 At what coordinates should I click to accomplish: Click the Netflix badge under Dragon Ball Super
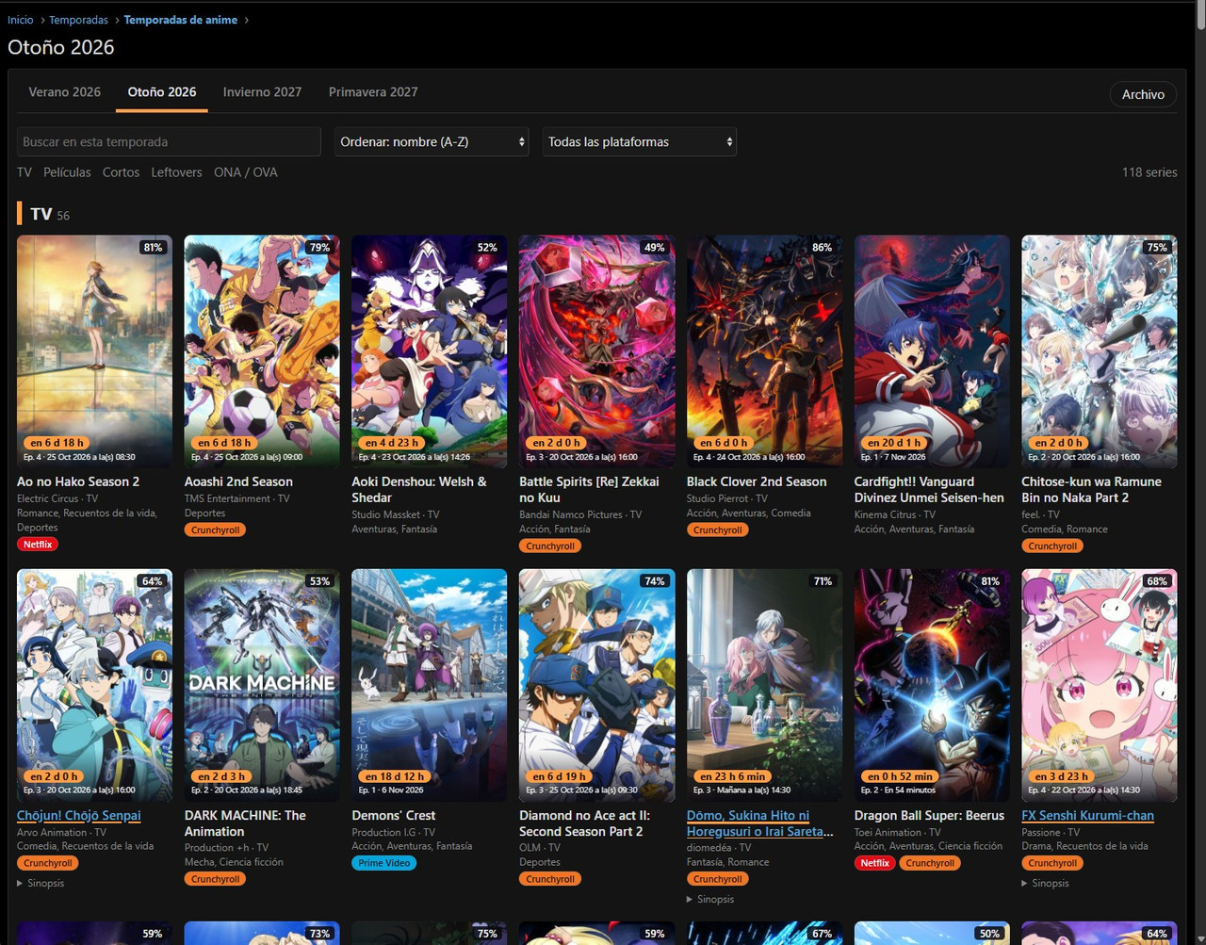coord(874,863)
